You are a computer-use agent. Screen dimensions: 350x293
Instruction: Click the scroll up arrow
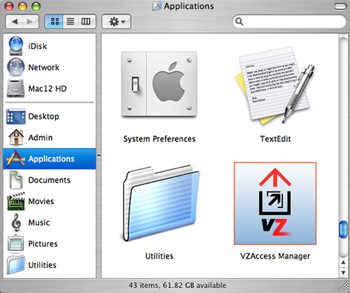point(343,263)
